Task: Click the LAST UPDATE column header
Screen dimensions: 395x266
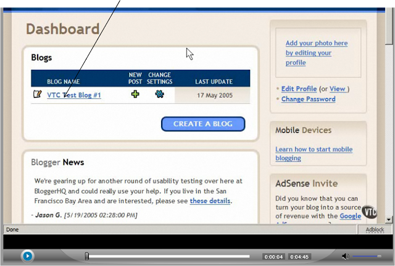Action: pos(214,81)
